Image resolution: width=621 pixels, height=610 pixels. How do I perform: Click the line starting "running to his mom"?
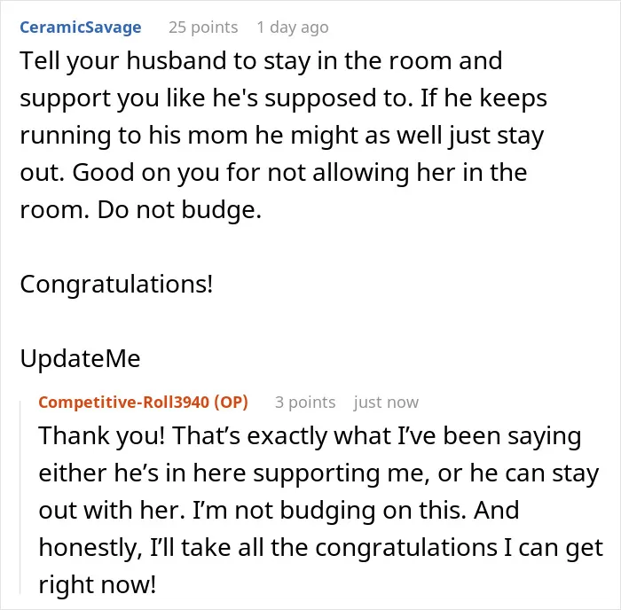tap(281, 136)
